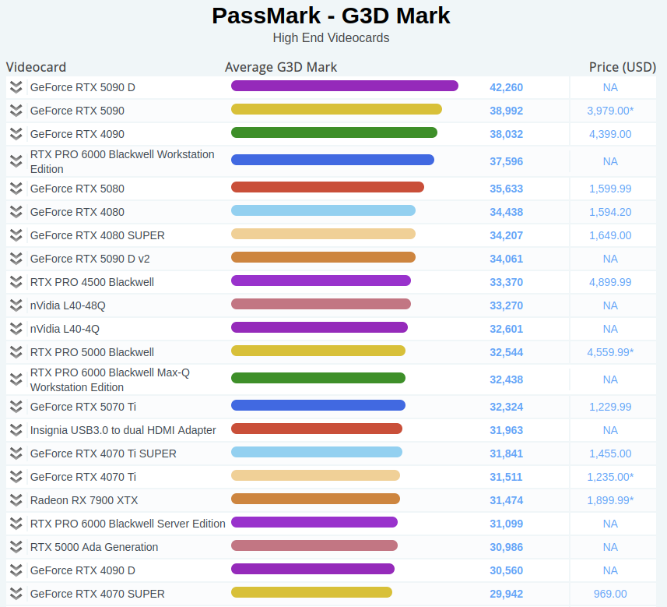Viewport: 667px width, 607px height.
Task: Click the 31,474 score for Radeon RX 7900 XTX
Action: (x=506, y=500)
